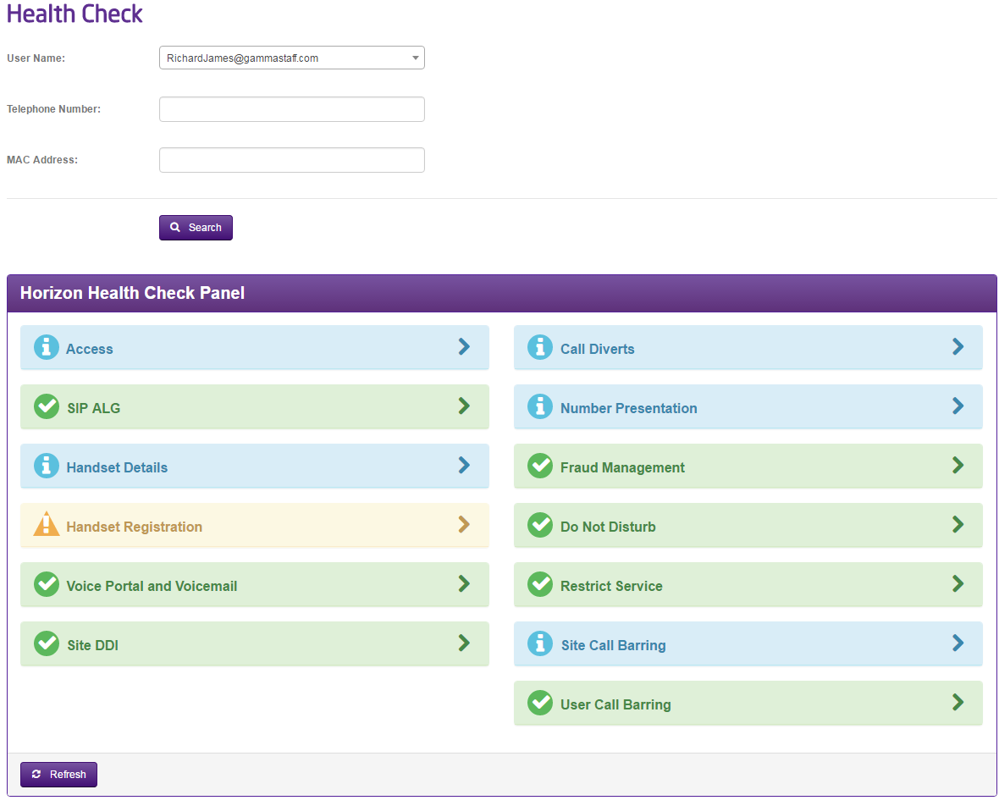Viewport: 999px width, 806px height.
Task: Click the info icon beside Site Call Barring
Action: click(539, 643)
